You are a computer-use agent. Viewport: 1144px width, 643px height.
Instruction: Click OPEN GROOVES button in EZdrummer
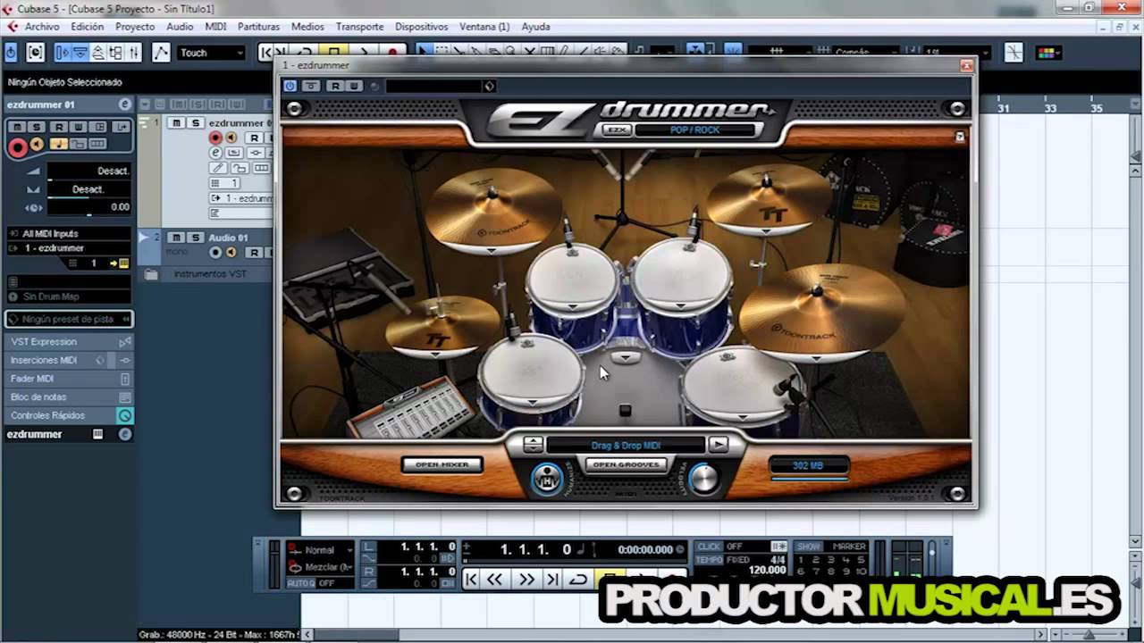[626, 465]
